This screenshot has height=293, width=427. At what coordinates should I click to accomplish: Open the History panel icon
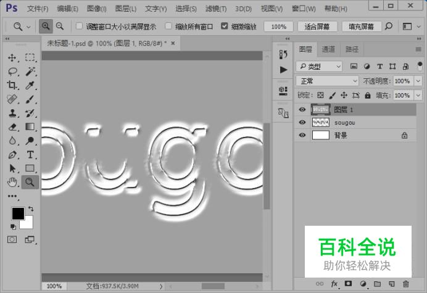[283, 54]
